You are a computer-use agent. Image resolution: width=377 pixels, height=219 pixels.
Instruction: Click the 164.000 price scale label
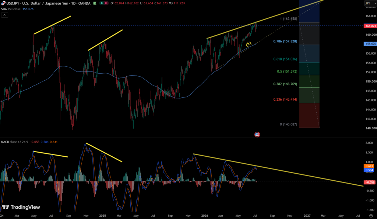coord(371,16)
